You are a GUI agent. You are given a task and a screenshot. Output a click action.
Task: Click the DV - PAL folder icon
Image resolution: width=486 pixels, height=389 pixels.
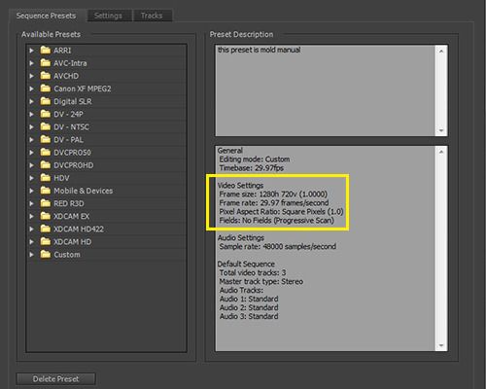(46, 139)
